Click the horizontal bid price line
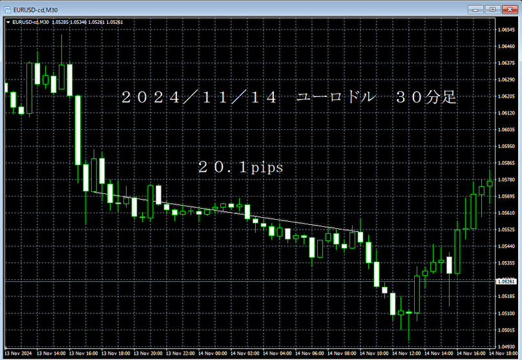Screen dimensions: 522x360 249,281
